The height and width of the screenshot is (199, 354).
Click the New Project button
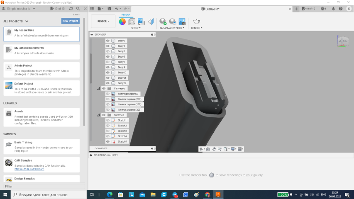tap(70, 21)
